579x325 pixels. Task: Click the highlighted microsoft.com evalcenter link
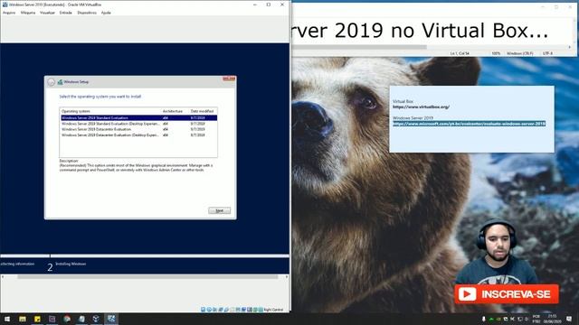pyautogui.click(x=469, y=124)
